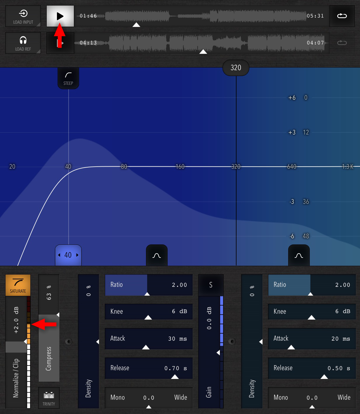Click the Load Ref headphones button
The width and height of the screenshot is (360, 414).
click(x=23, y=43)
